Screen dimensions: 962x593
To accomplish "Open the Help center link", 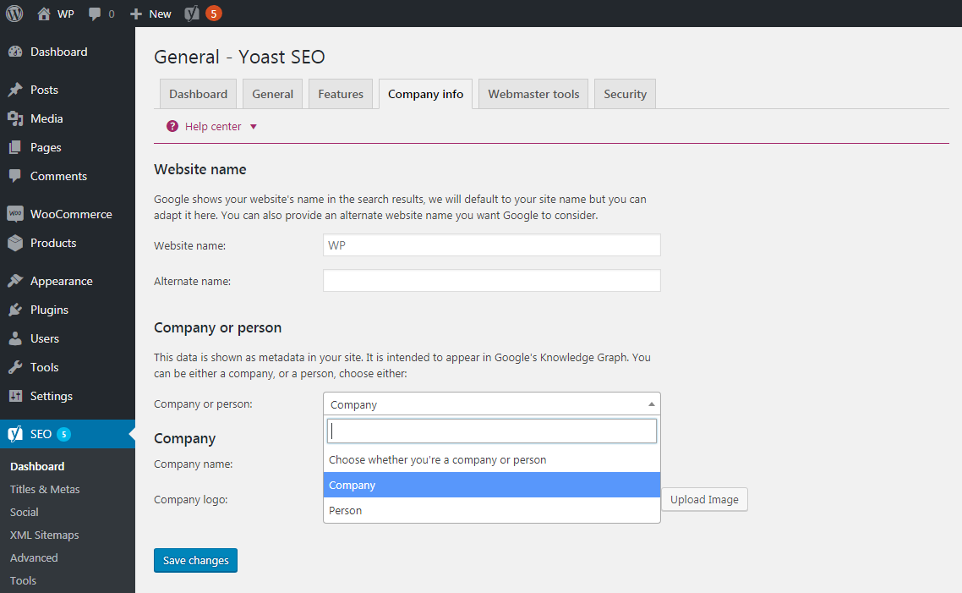I will click(x=213, y=126).
